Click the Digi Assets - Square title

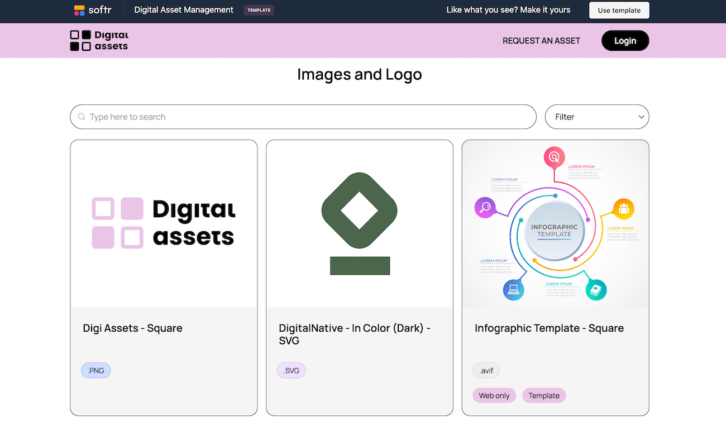pyautogui.click(x=133, y=328)
